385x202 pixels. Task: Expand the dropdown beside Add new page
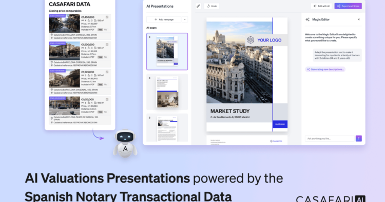(185, 19)
